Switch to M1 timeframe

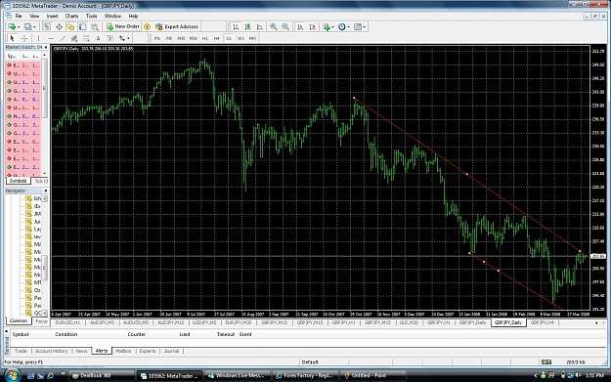click(157, 38)
